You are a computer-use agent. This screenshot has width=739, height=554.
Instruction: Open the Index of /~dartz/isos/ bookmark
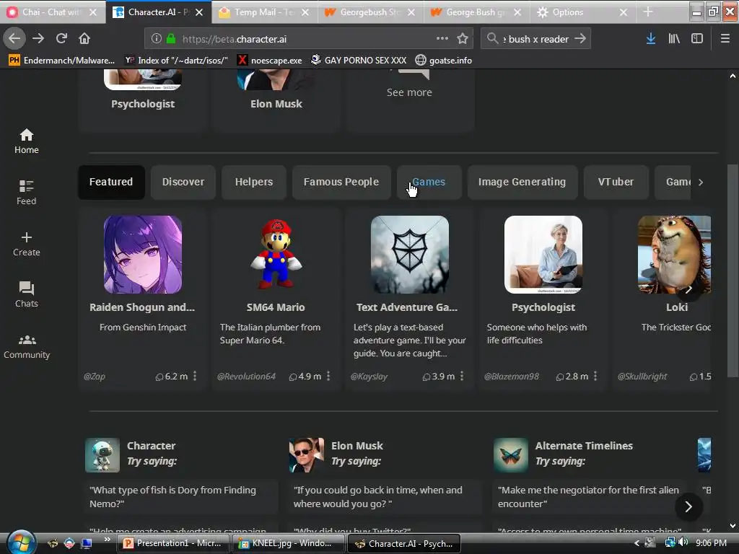[x=176, y=61]
